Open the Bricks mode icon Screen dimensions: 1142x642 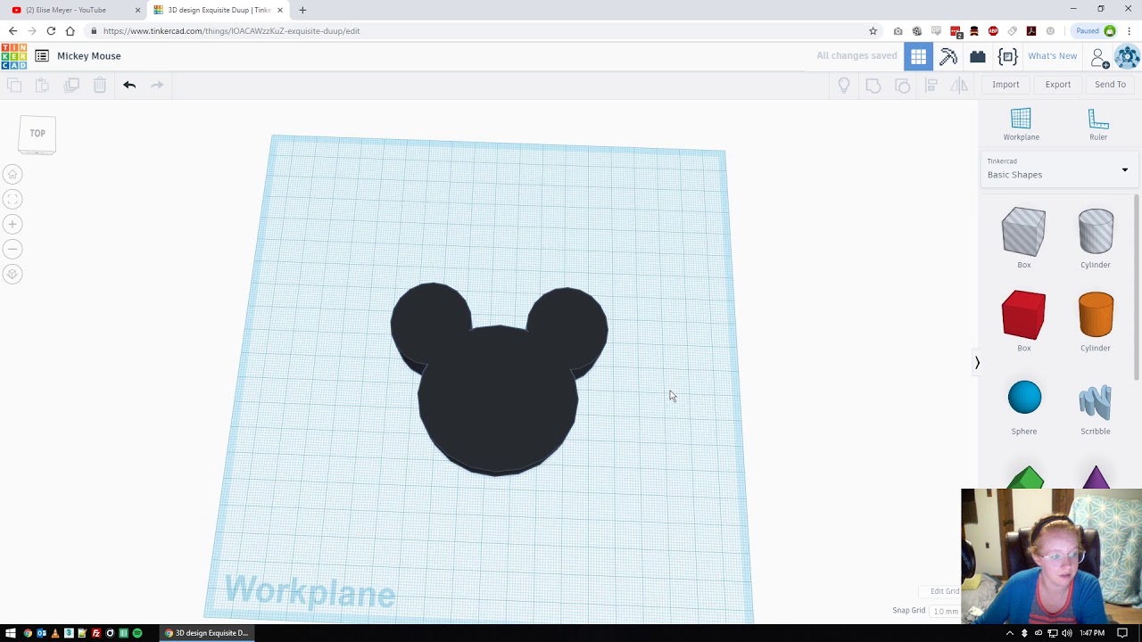978,56
